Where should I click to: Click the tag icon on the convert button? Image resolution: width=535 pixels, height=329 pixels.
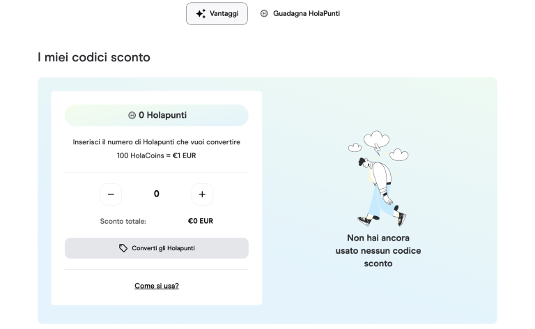coord(123,248)
